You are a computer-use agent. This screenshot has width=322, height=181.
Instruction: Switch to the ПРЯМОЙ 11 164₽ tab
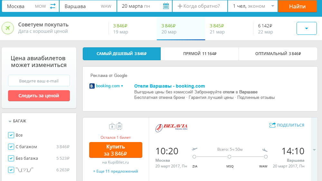200,54
